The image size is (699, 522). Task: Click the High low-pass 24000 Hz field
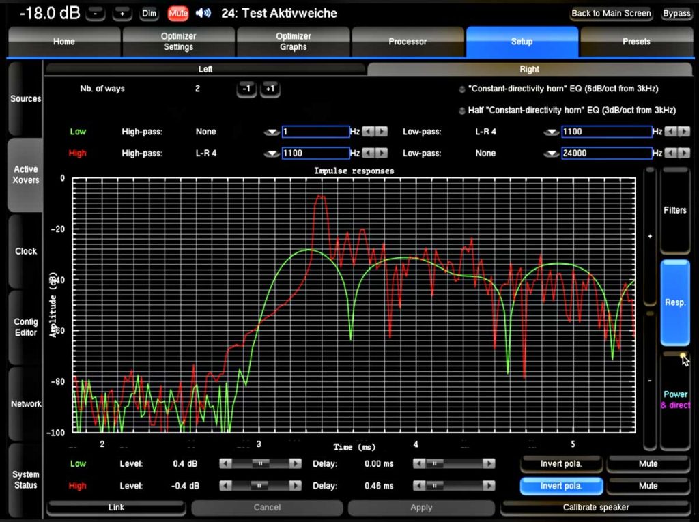tap(606, 154)
